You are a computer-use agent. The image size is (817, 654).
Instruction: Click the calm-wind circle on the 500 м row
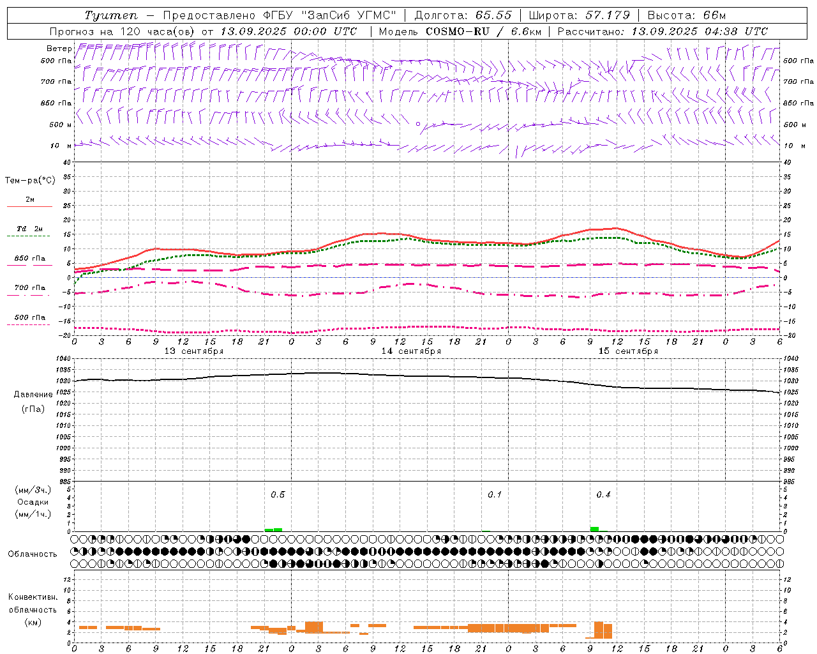click(418, 124)
